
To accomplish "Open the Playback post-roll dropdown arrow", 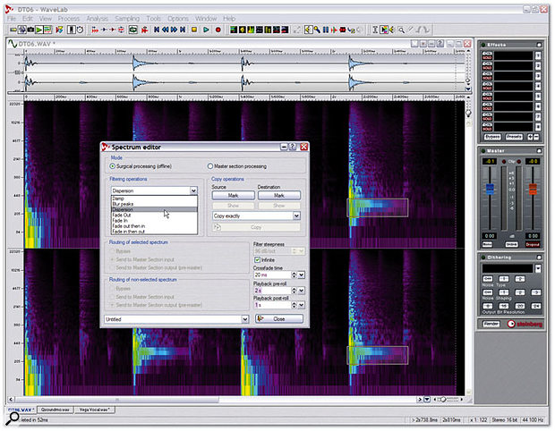I will [301, 305].
